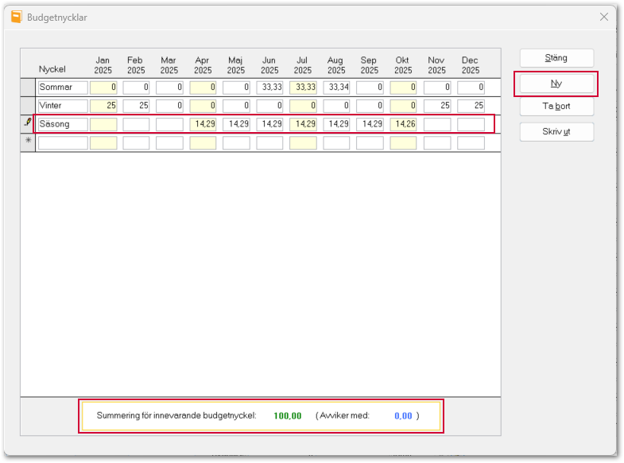The image size is (624, 463).
Task: Click Sommar Jul 2025 value 33,33
Action: (303, 88)
